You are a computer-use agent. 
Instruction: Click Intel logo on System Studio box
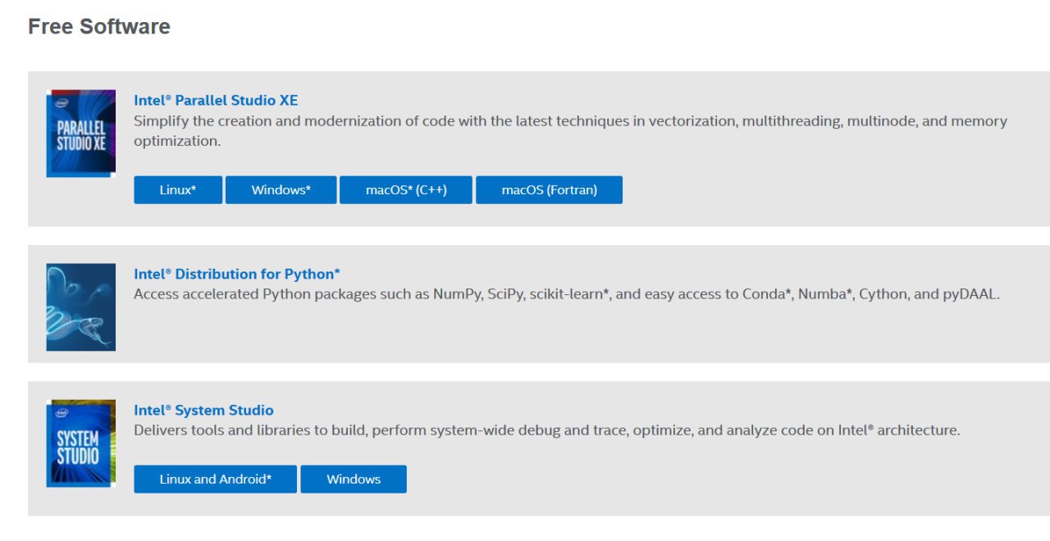62,413
